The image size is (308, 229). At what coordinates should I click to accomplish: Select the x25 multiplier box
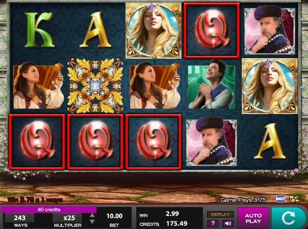pyautogui.click(x=67, y=218)
